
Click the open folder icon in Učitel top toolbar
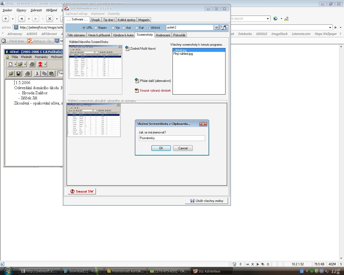(x=20, y=64)
